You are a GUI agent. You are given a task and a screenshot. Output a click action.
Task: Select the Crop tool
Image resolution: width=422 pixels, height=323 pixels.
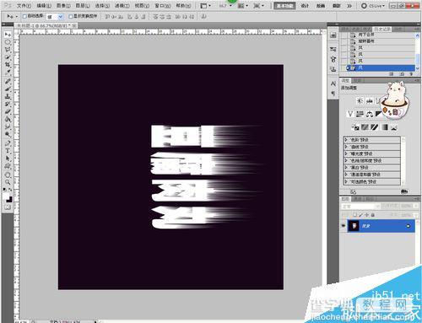point(8,65)
